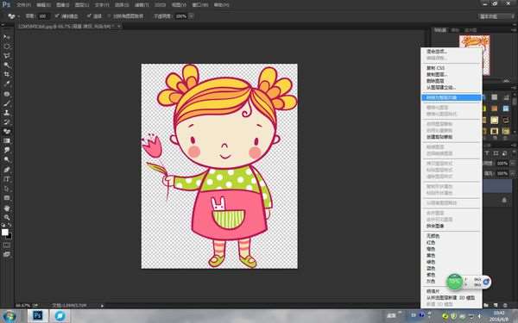Toggle the smart object filter in Layers panel

click(504, 153)
